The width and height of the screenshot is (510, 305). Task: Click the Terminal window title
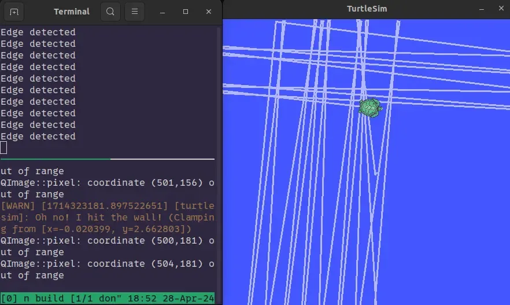coord(72,12)
